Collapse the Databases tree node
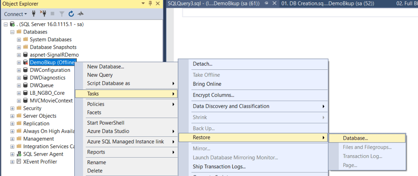Image resolution: width=418 pixels, height=176 pixels. tap(12, 32)
